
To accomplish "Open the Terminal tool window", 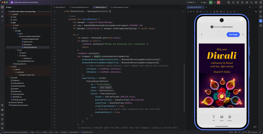I will point(2,124).
